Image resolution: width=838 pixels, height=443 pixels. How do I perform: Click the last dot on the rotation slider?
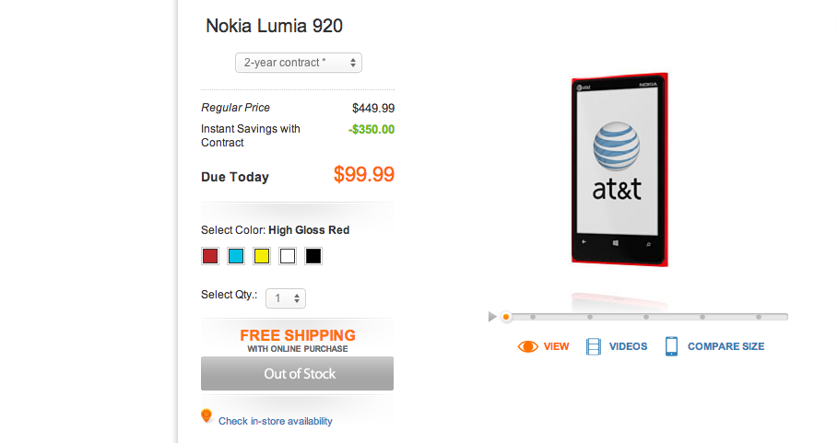click(x=759, y=317)
